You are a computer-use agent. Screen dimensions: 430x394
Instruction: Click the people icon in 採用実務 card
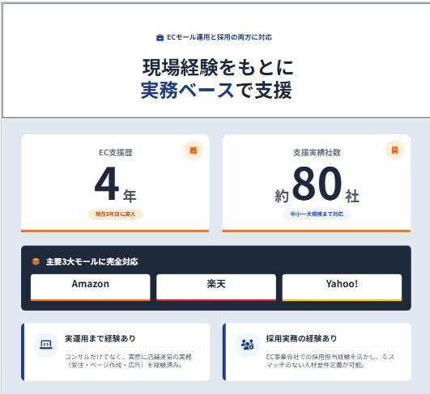tap(247, 345)
